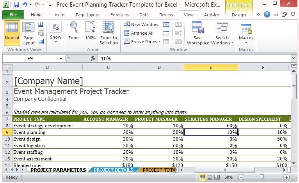Click the Custom Views icon
This screenshot has width=299, height=183.
tap(41, 33)
